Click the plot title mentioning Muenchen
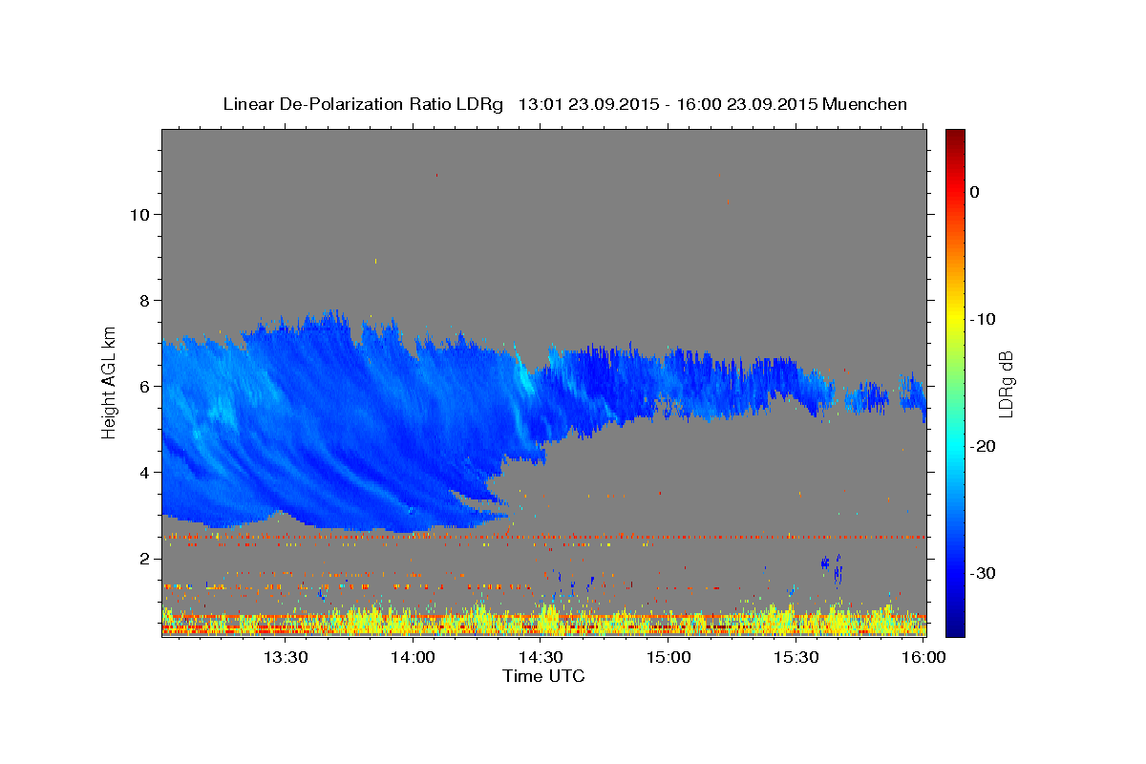This screenshot has width=1146, height=764. 564,104
